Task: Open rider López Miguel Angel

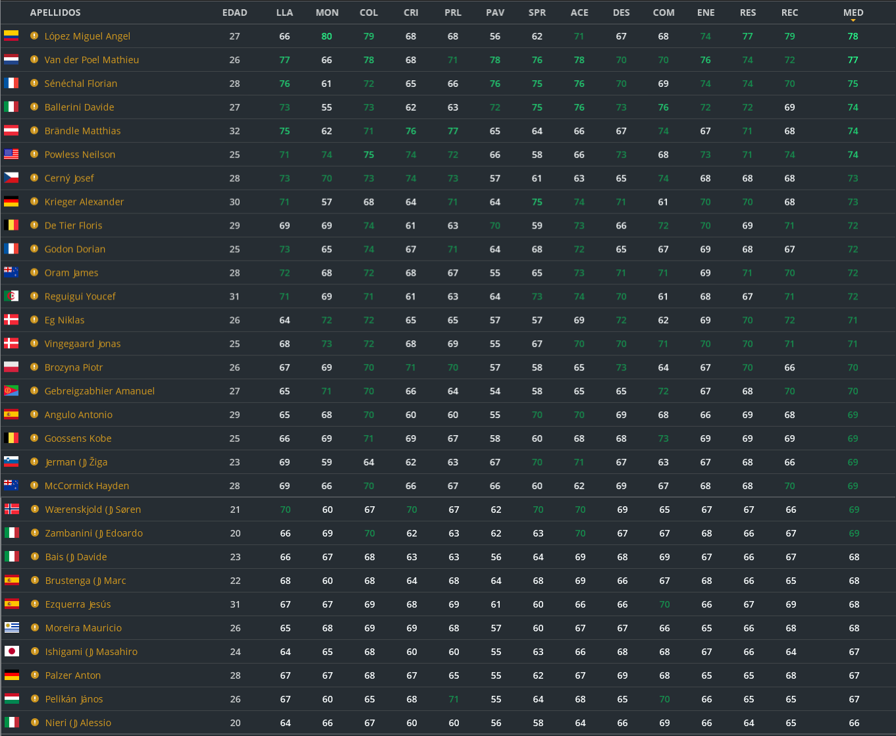Action: (88, 36)
